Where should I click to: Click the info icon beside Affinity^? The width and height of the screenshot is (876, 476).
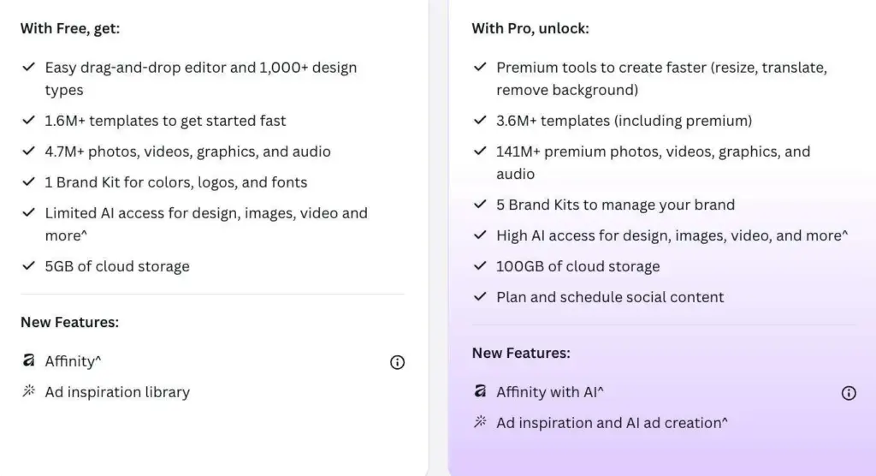click(x=397, y=362)
